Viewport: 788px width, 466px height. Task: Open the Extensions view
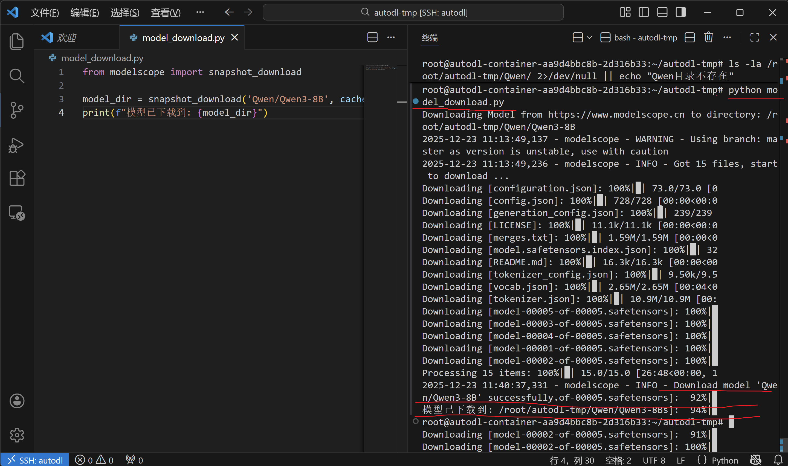pyautogui.click(x=17, y=178)
